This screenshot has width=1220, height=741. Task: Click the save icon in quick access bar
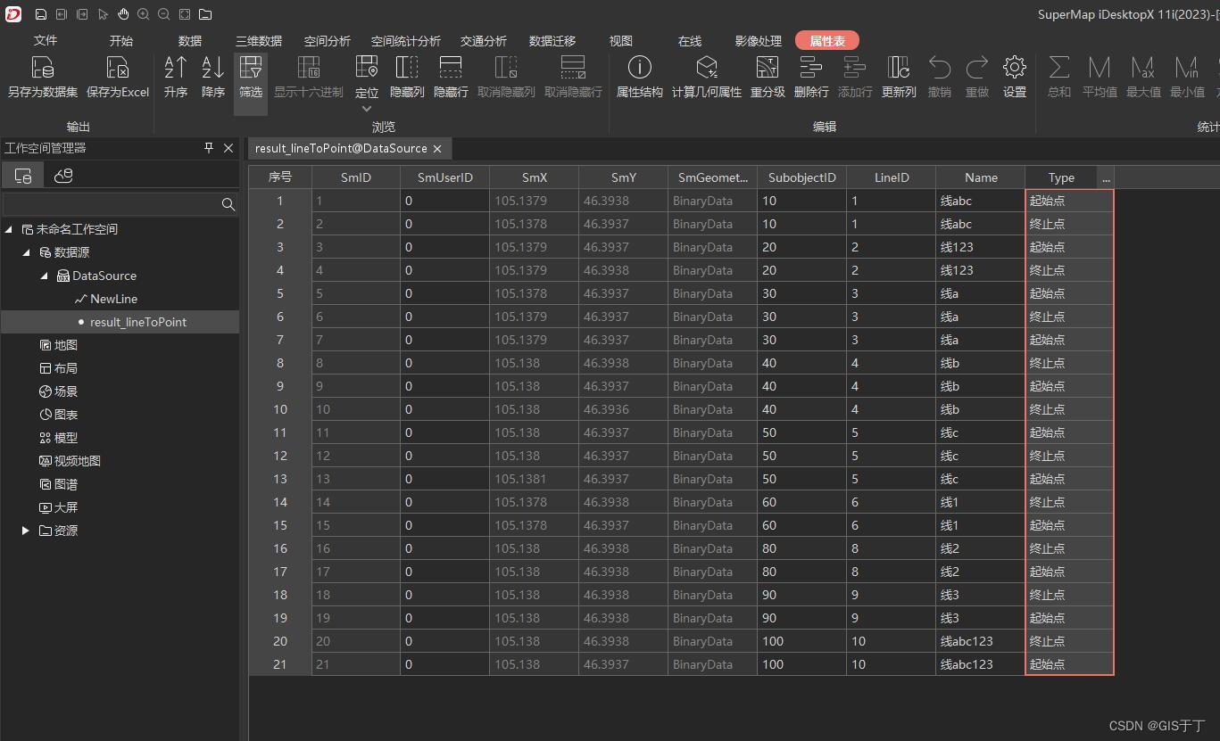pos(41,14)
